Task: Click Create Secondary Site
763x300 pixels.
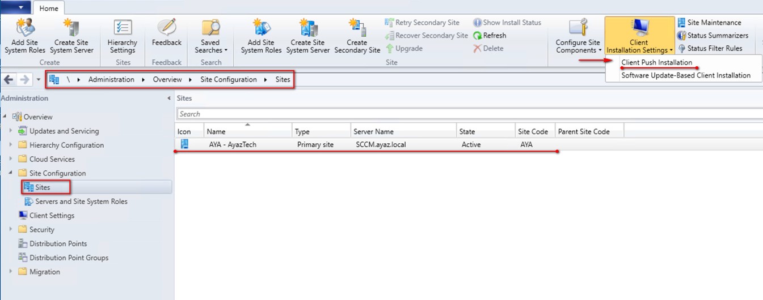Action: coord(357,36)
